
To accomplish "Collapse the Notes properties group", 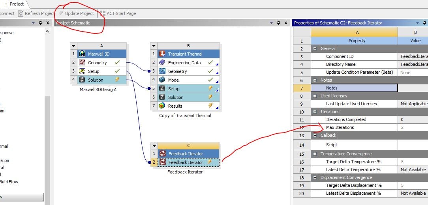I will point(314,80).
